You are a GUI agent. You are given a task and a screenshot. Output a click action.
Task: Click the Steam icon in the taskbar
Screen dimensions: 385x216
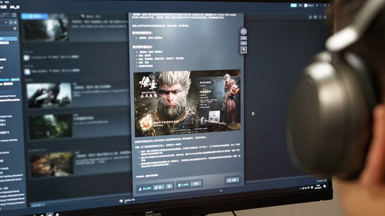pyautogui.click(x=50, y=214)
